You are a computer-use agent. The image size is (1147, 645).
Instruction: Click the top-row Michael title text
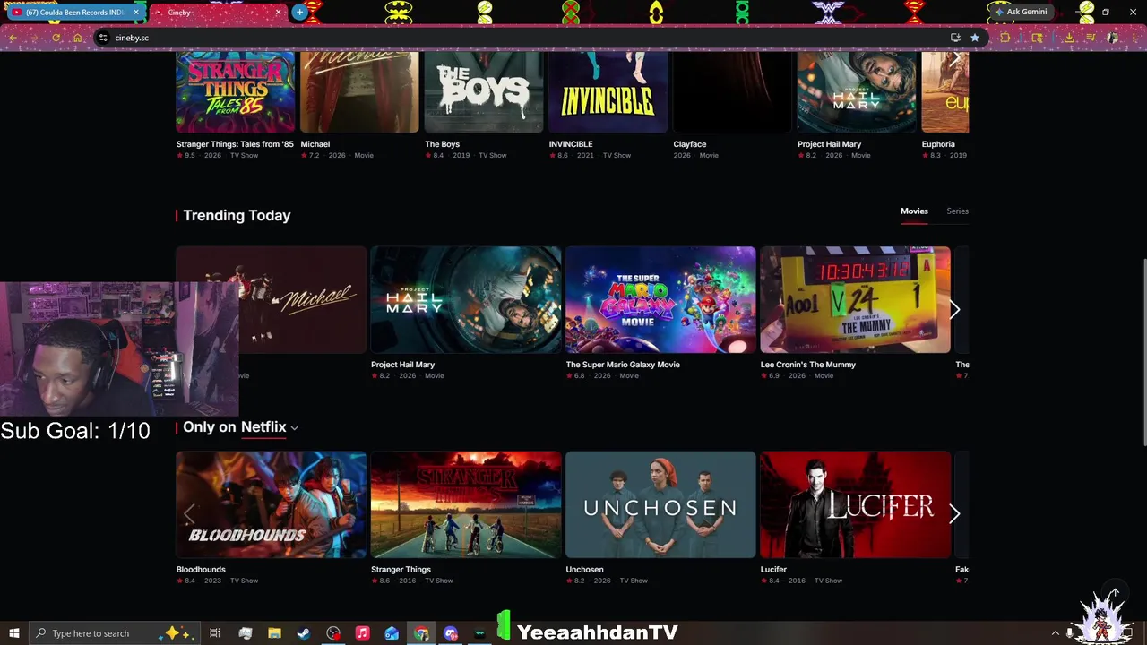(315, 144)
